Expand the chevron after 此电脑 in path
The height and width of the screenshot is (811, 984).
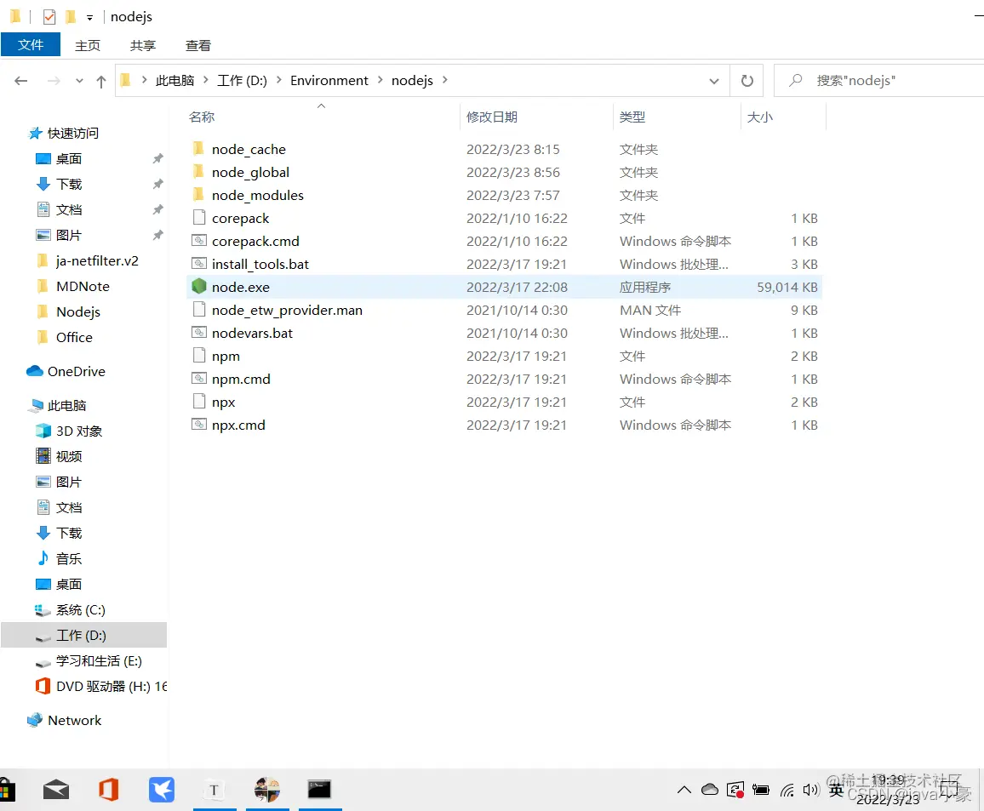(205, 80)
